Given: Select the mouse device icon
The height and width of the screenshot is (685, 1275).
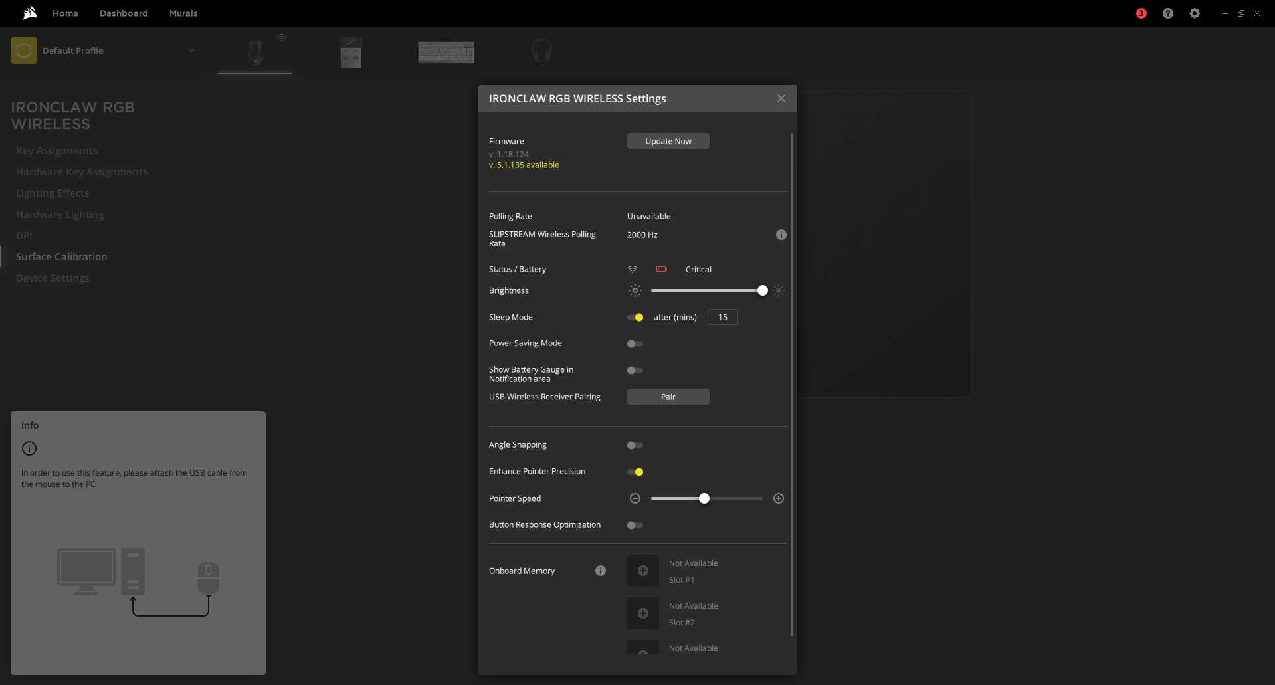Looking at the screenshot, I should point(255,52).
